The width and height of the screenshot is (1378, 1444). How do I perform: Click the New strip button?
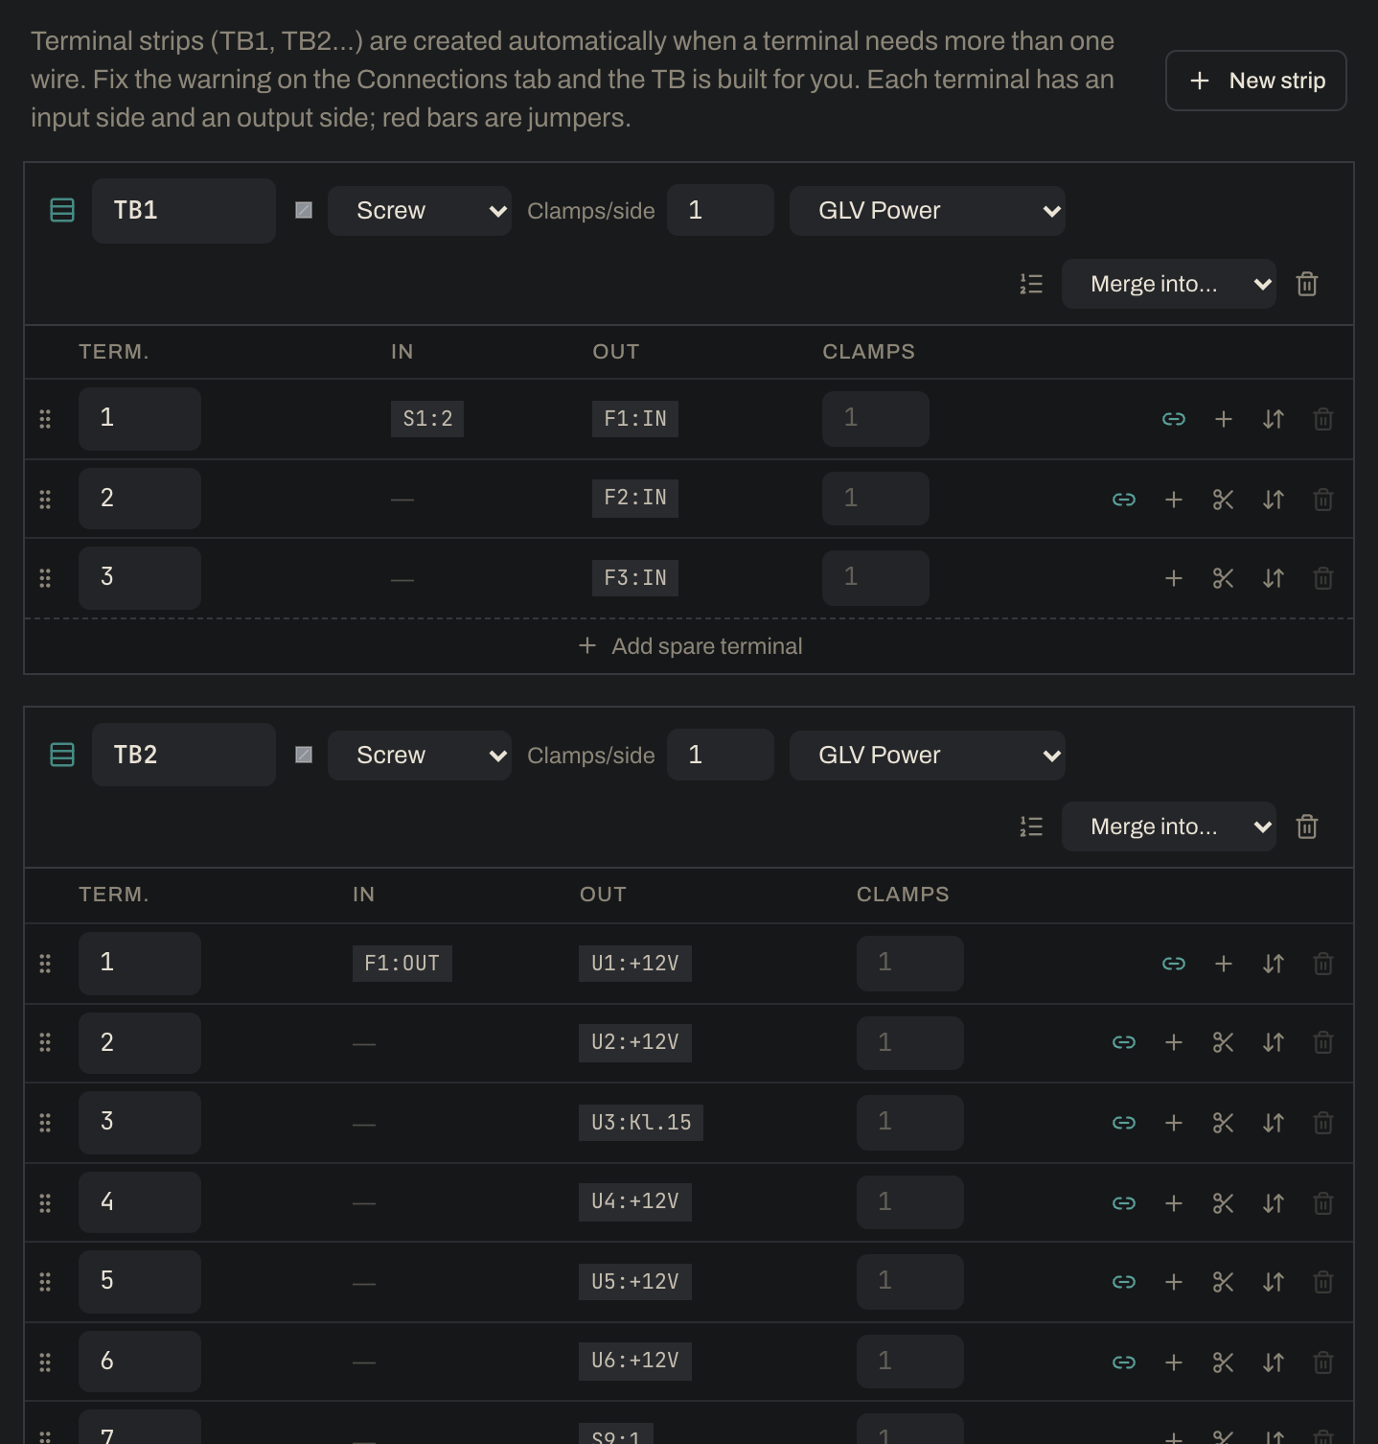(1256, 81)
